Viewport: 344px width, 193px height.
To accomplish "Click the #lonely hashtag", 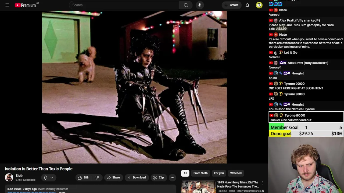I will [x=51, y=189].
